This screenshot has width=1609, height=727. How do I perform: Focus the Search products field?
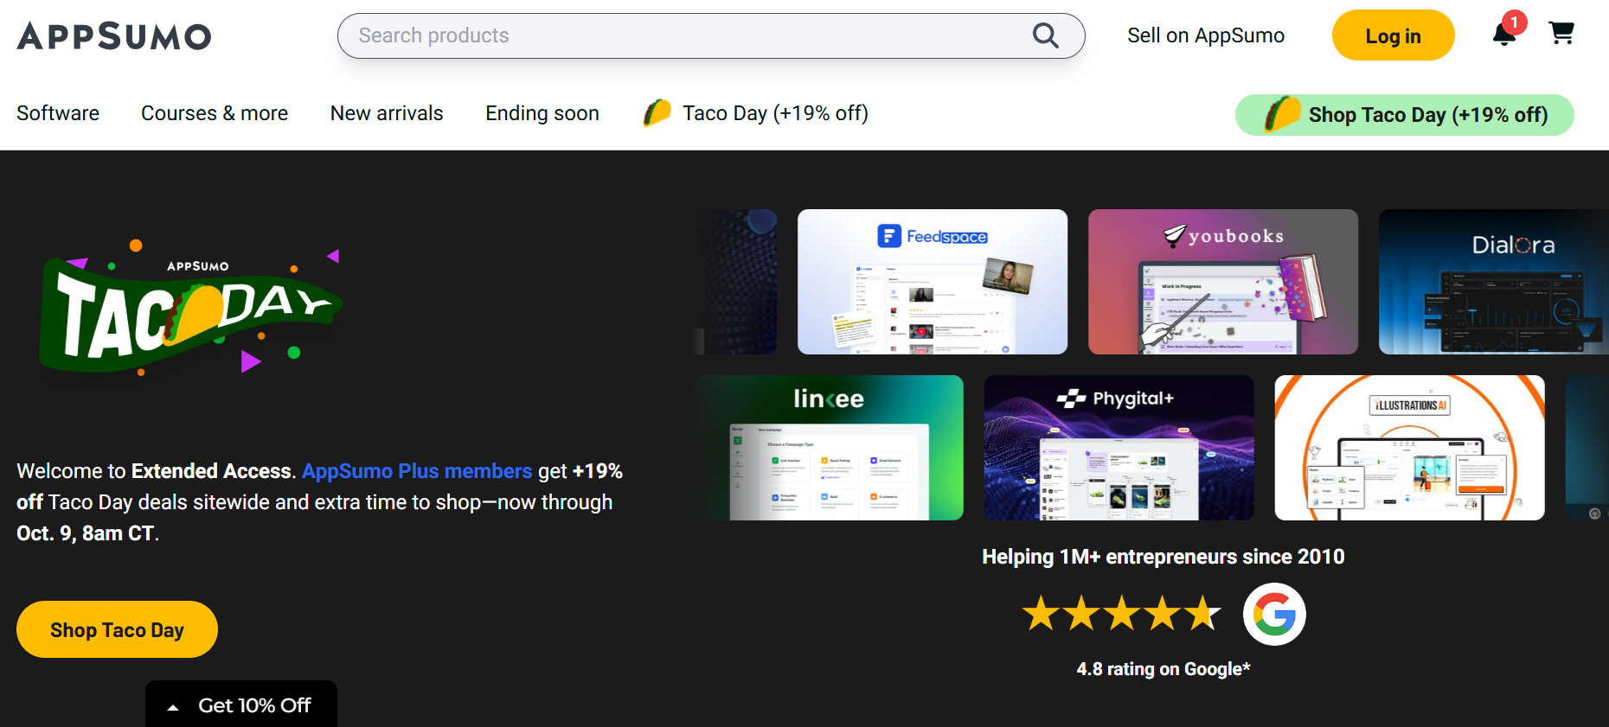(x=683, y=35)
